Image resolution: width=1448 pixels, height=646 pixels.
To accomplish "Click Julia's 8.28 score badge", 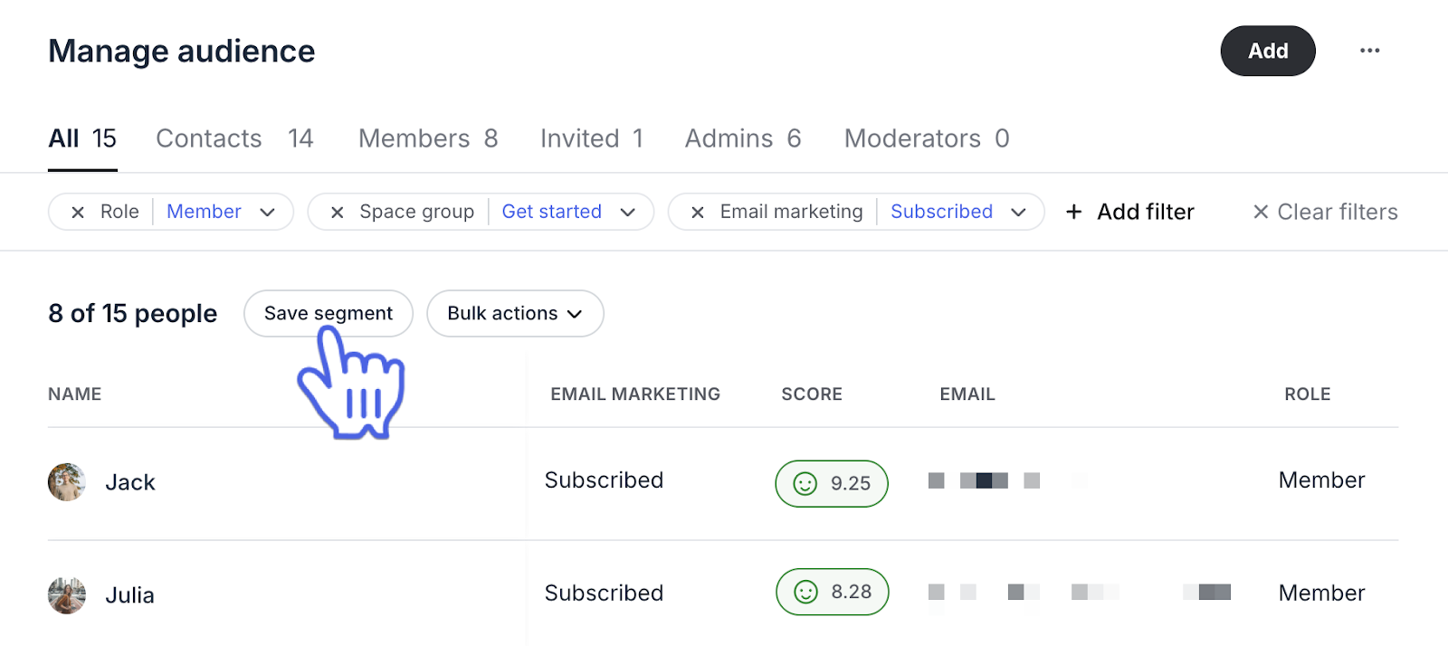I will [833, 592].
